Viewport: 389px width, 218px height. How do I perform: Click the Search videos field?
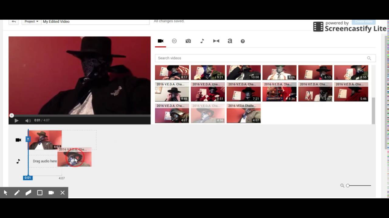pos(265,58)
